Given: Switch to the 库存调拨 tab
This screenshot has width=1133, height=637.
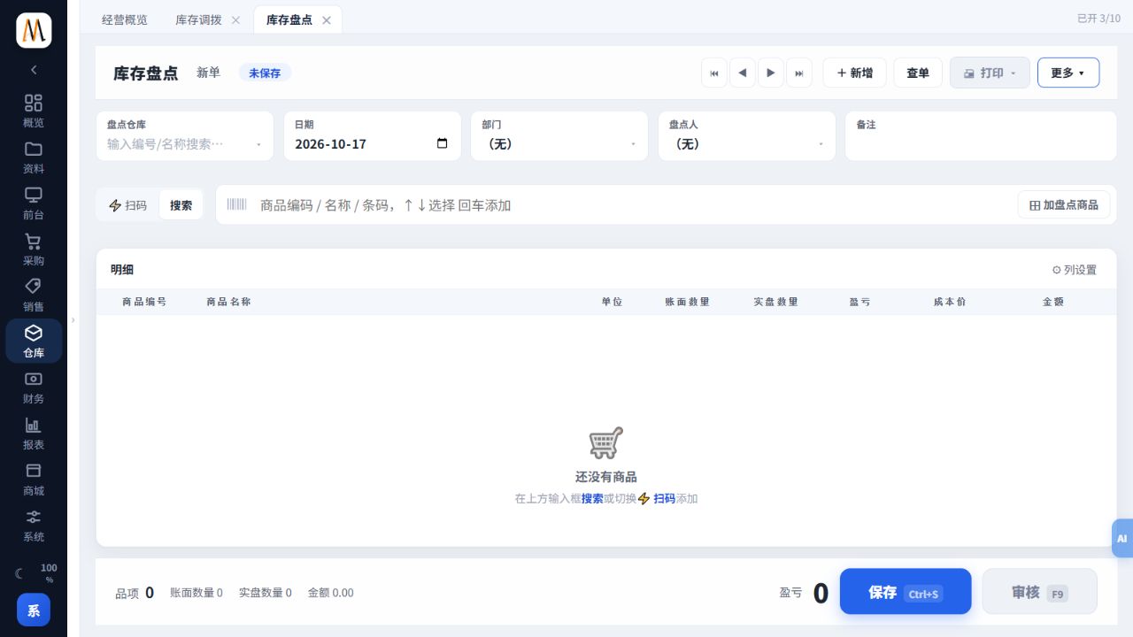Looking at the screenshot, I should (x=198, y=19).
